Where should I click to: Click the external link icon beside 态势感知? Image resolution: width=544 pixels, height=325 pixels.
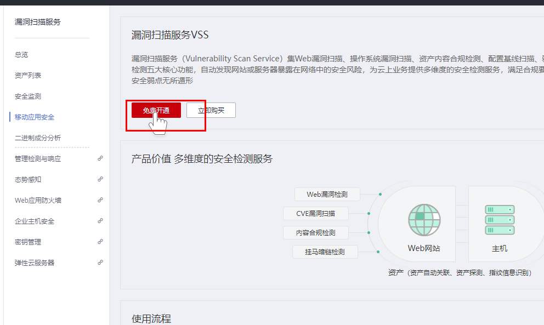(100, 179)
